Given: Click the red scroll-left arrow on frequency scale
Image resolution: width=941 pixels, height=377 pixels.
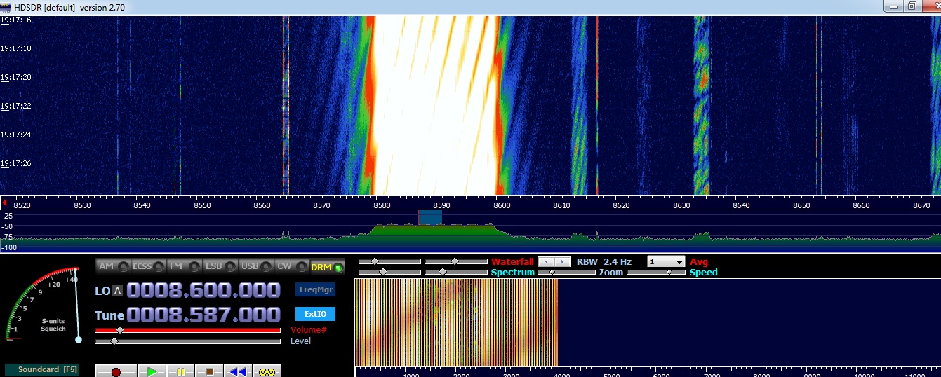Looking at the screenshot, I should click(x=6, y=203).
